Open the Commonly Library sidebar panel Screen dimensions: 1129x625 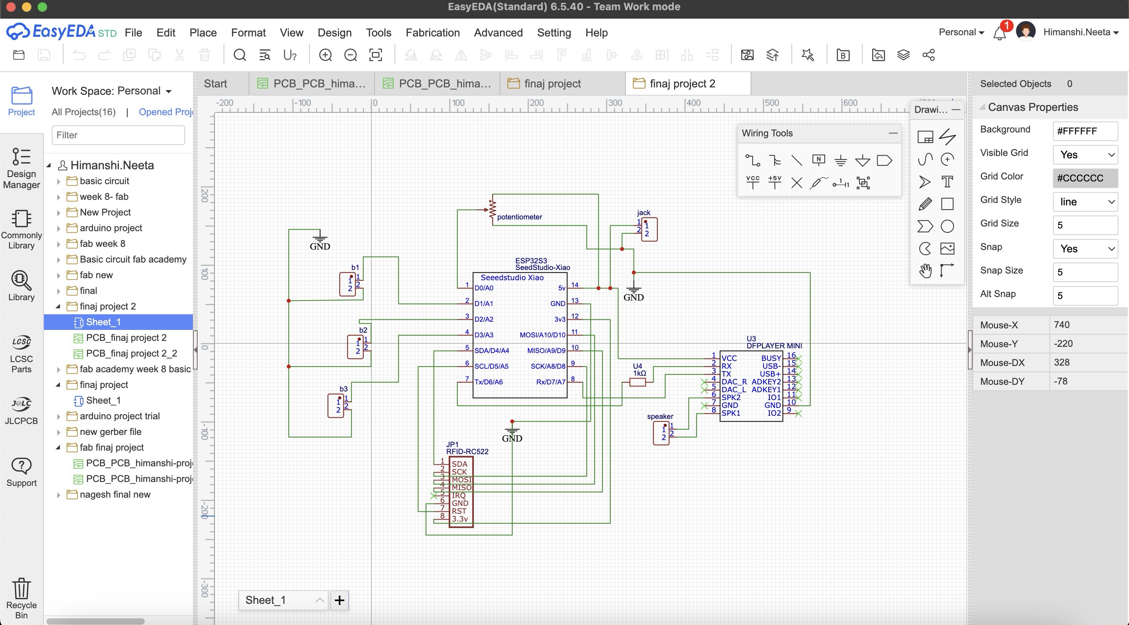[21, 228]
